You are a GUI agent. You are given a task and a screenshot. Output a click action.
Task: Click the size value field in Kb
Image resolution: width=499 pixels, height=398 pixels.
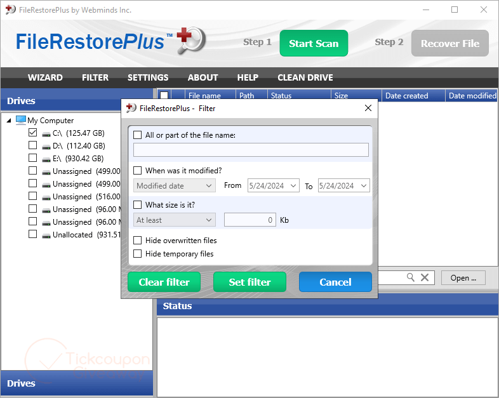click(250, 220)
